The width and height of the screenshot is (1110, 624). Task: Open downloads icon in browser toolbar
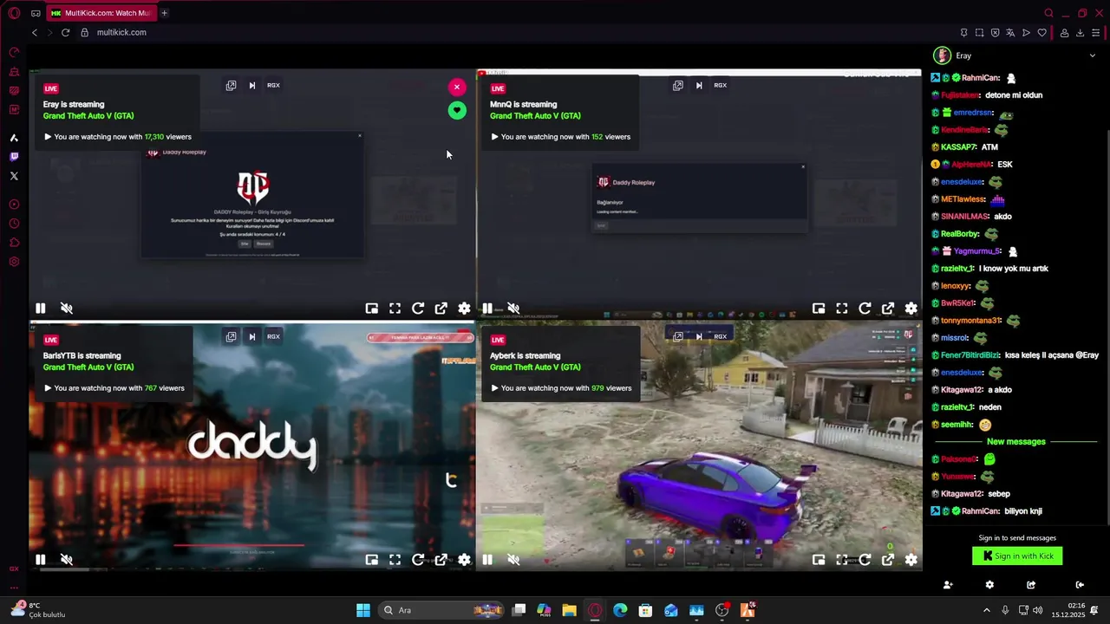[1080, 33]
